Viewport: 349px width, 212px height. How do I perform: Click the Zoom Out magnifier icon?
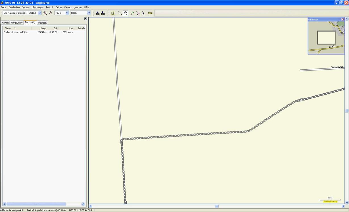pyautogui.click(x=51, y=13)
